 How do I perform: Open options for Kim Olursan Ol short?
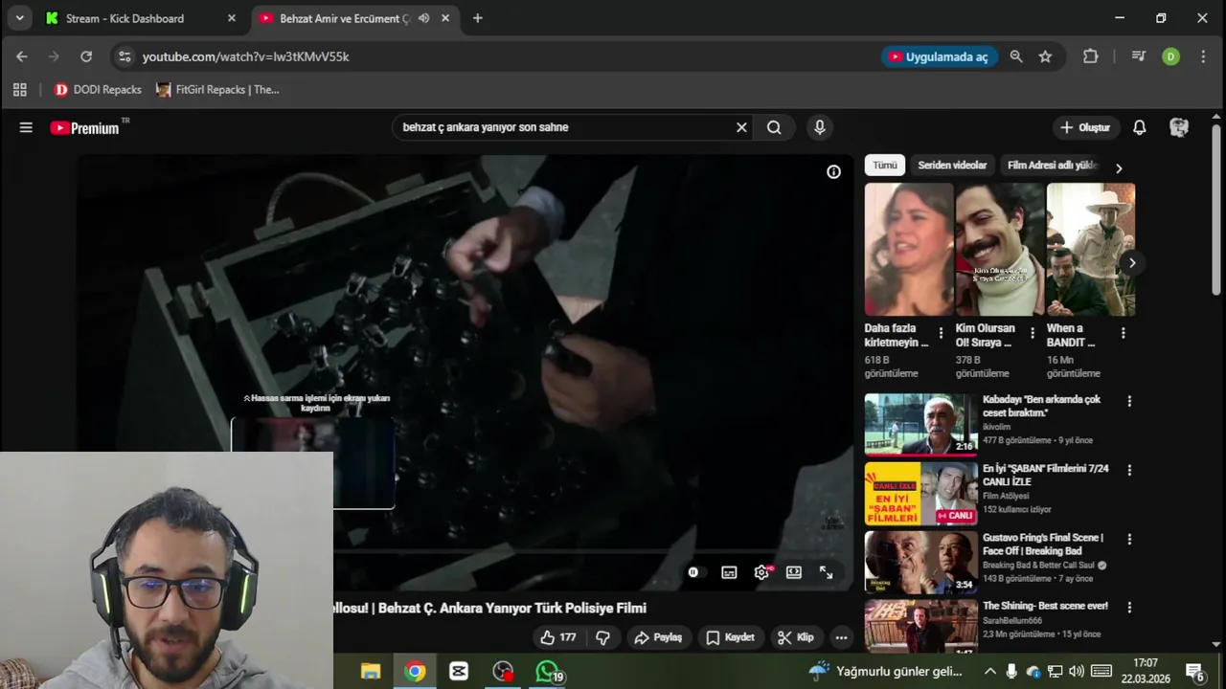pyautogui.click(x=1032, y=333)
